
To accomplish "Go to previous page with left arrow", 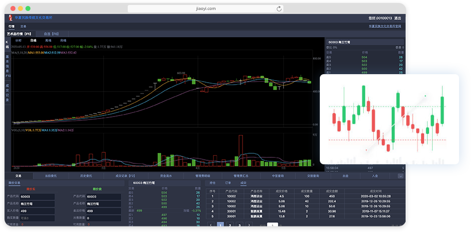I will [x=210, y=226].
